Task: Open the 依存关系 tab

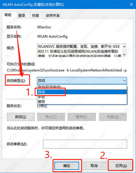Action: [53, 15]
